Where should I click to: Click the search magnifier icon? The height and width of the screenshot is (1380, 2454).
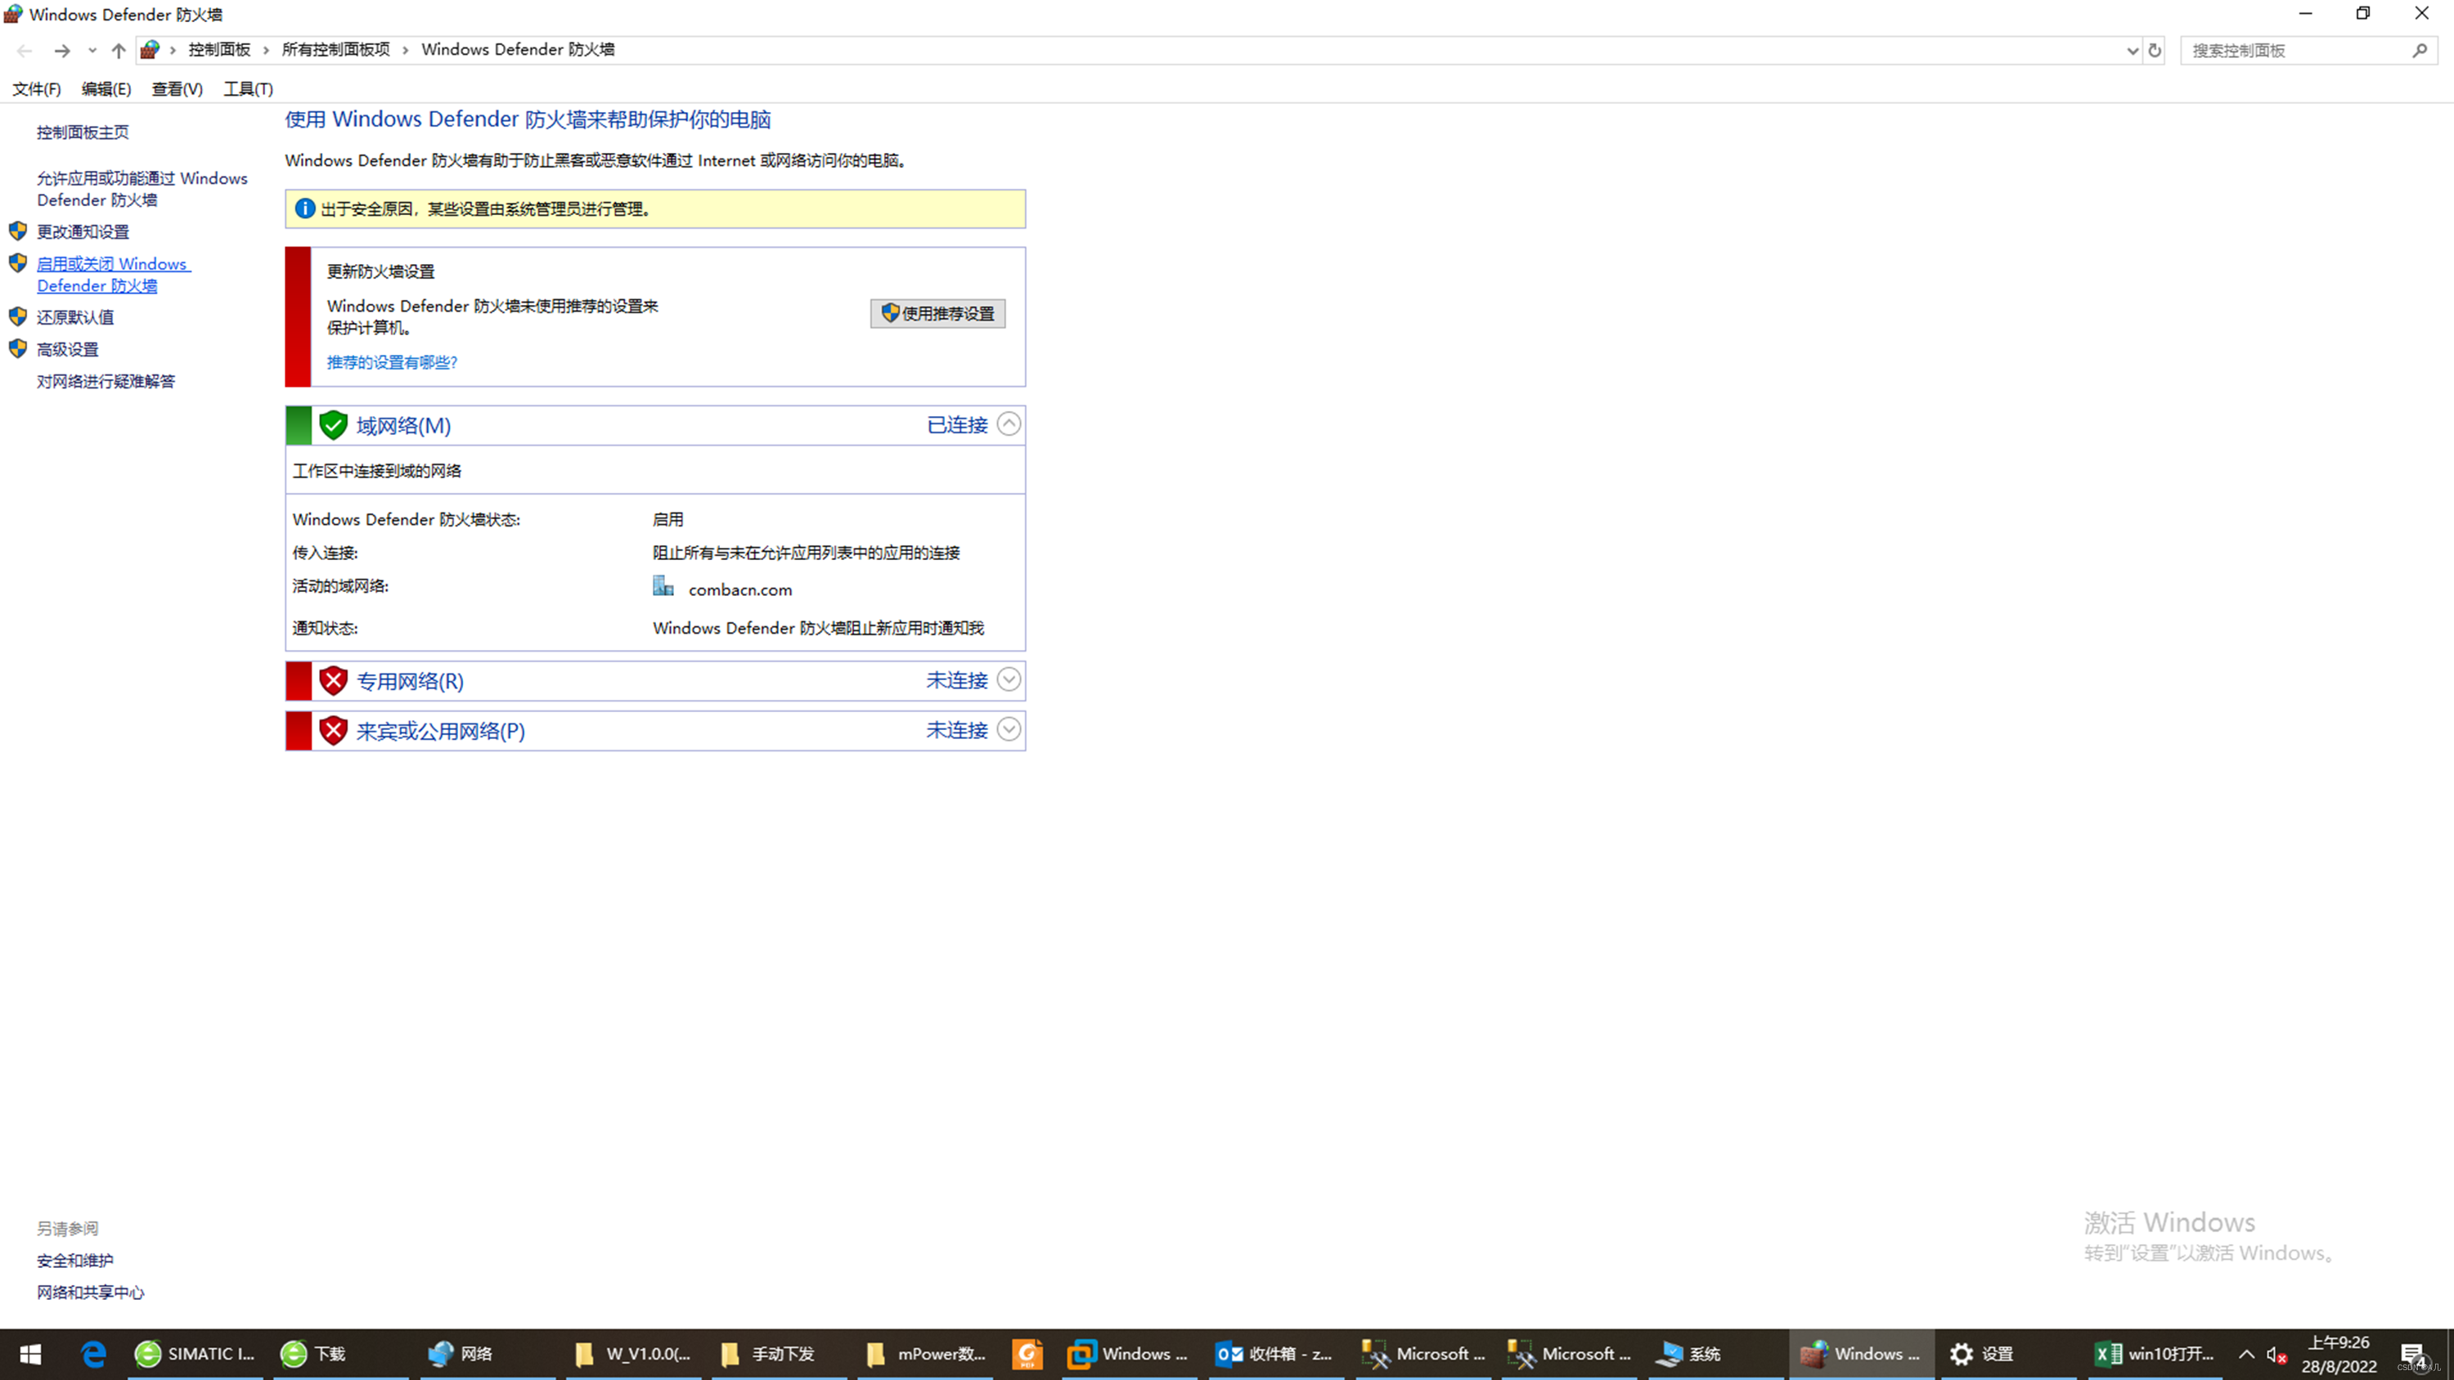coord(2420,51)
